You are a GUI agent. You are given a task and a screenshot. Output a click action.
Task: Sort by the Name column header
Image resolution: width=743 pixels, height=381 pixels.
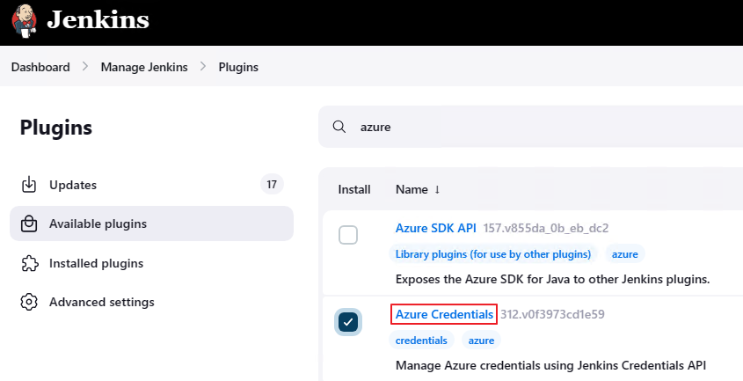point(418,189)
